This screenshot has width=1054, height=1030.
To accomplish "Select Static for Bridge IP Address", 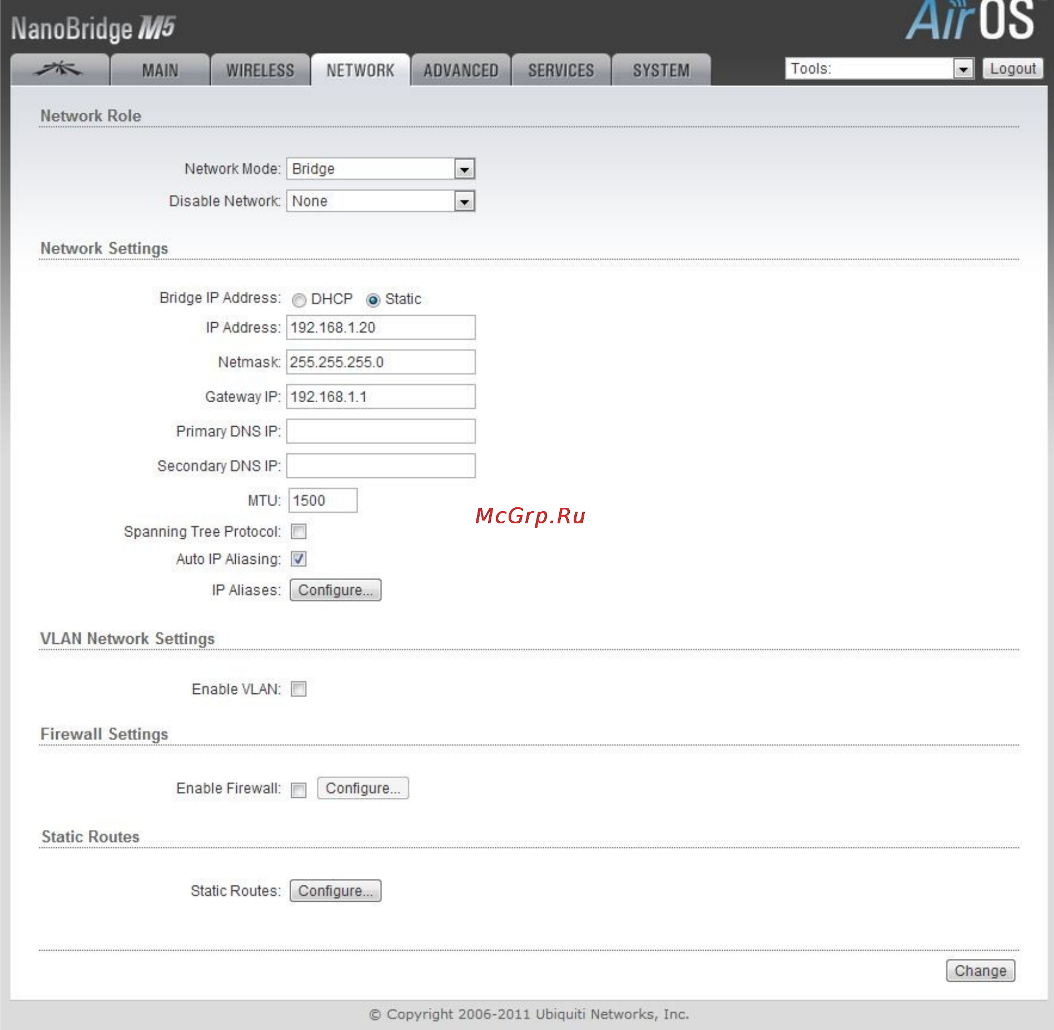I will point(373,300).
